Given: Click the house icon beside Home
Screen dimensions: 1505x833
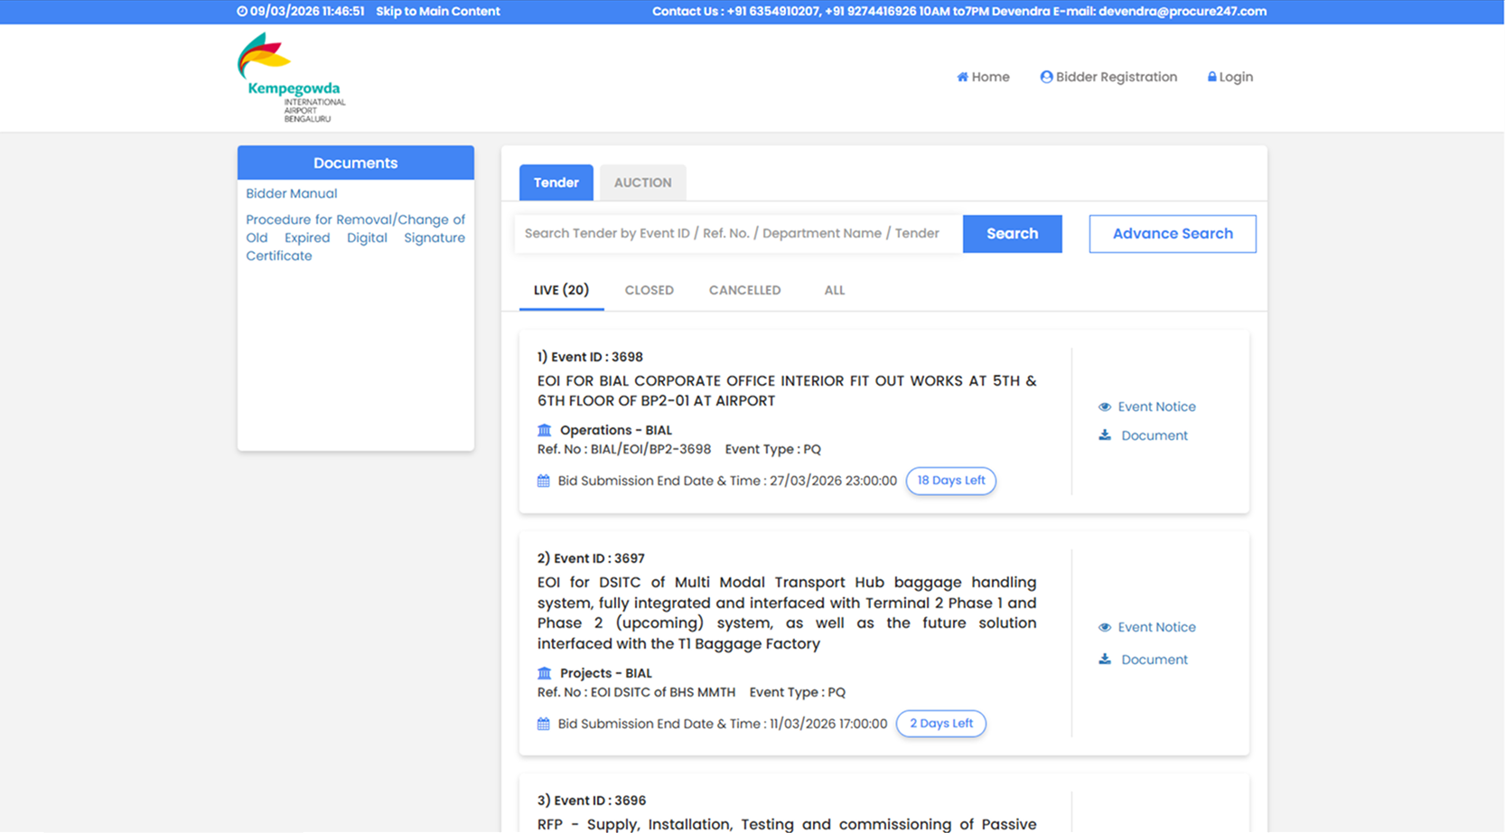Looking at the screenshot, I should [962, 78].
